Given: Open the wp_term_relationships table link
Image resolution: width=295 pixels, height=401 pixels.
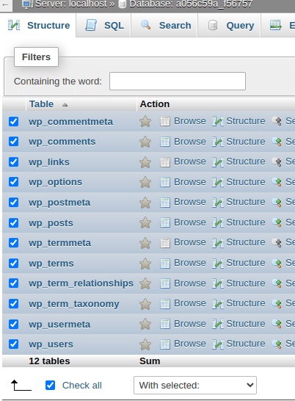Looking at the screenshot, I should (x=81, y=283).
